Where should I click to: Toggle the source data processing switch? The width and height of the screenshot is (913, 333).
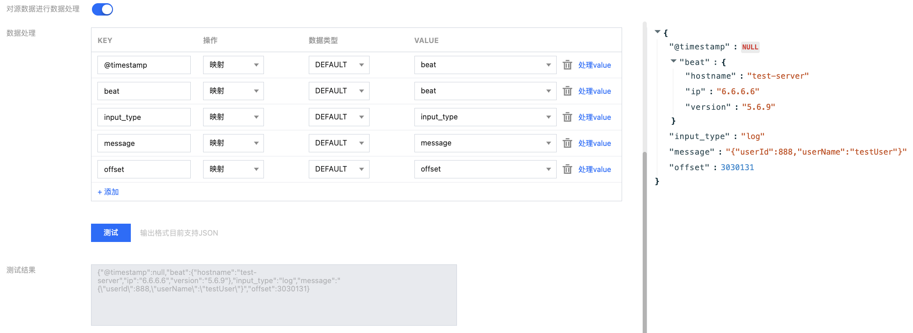pos(102,9)
